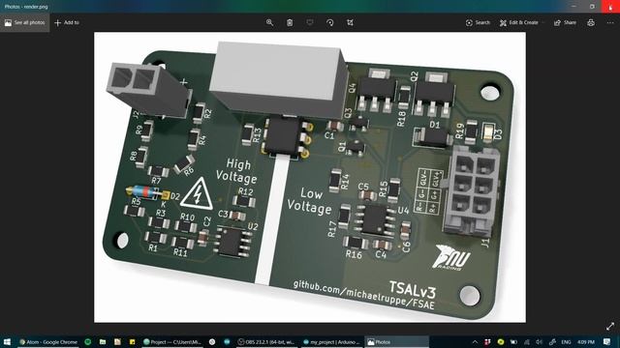Open volume control tray icon

[x=539, y=341]
